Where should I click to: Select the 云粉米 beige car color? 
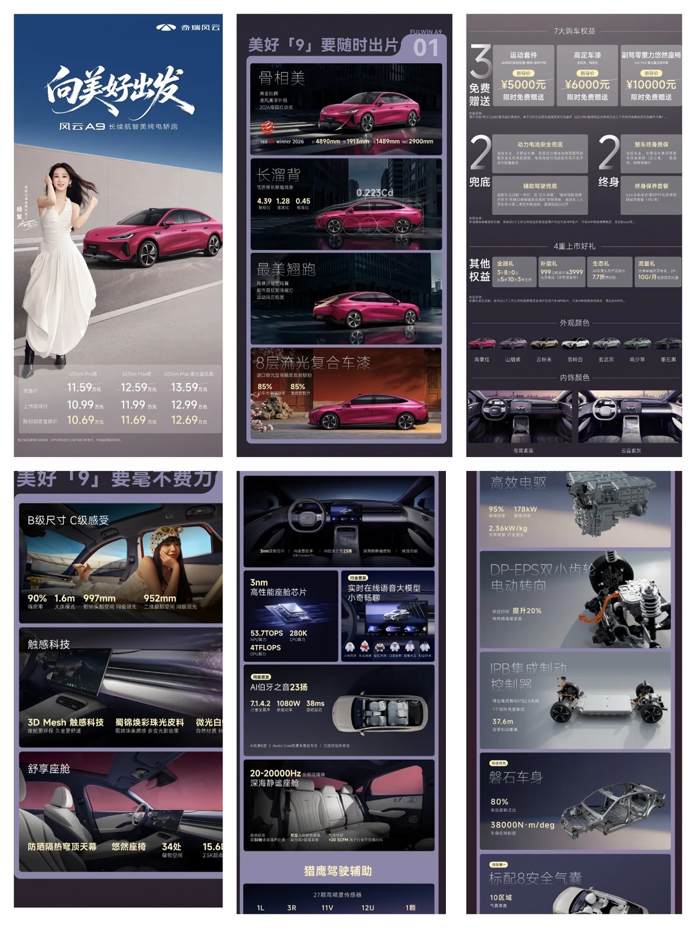(x=544, y=343)
